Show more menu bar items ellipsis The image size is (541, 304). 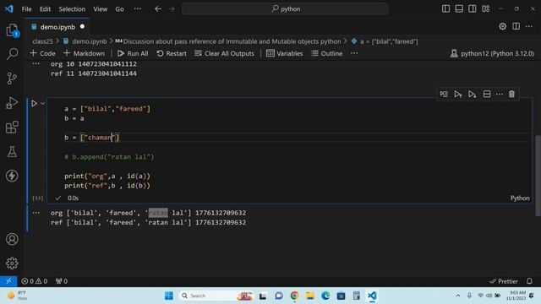pyautogui.click(x=137, y=9)
